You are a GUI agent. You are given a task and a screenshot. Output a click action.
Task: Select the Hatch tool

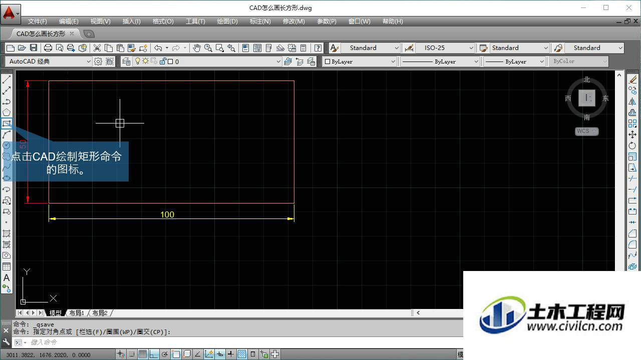tap(7, 233)
